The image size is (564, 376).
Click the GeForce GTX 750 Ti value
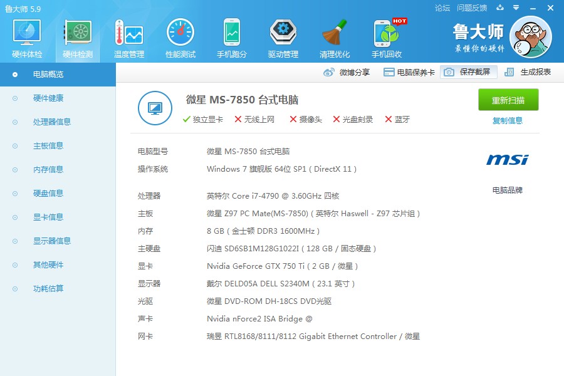283,266
